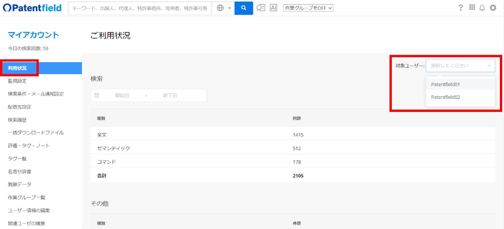Open the 配信先設定 sidebar item
This screenshot has width=504, height=229.
tap(19, 107)
